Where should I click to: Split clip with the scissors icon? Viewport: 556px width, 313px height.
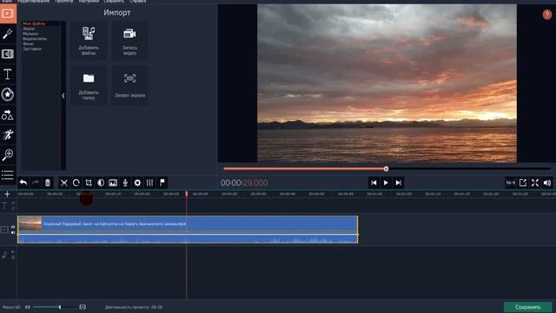click(x=64, y=183)
